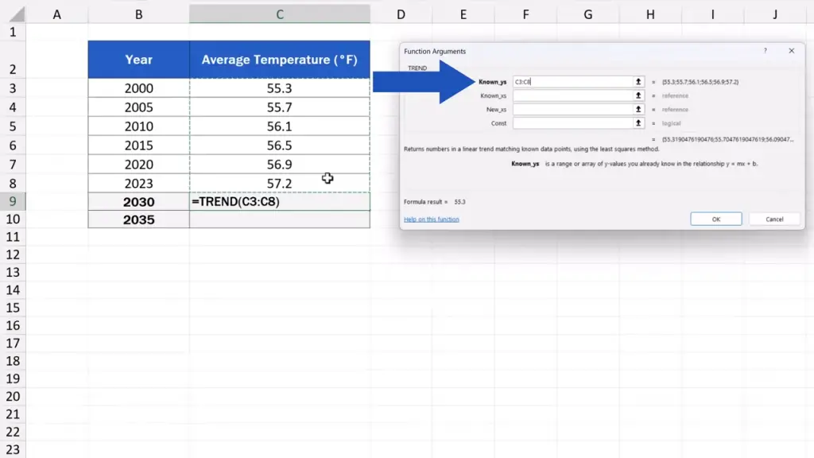
Task: Select column C header
Action: (279, 14)
